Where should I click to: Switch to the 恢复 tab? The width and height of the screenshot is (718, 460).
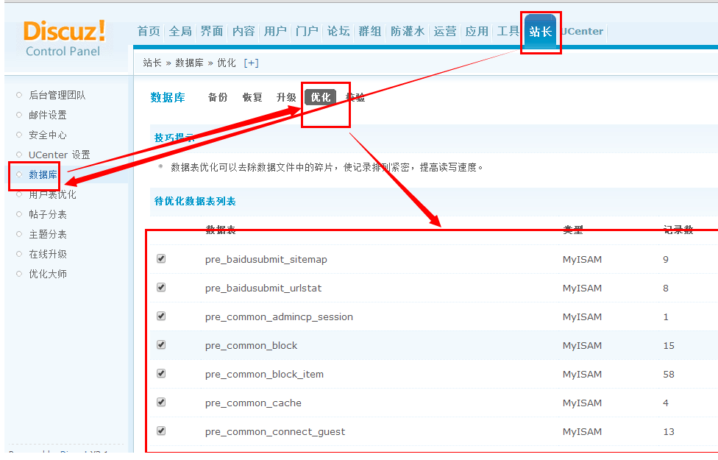coord(252,96)
